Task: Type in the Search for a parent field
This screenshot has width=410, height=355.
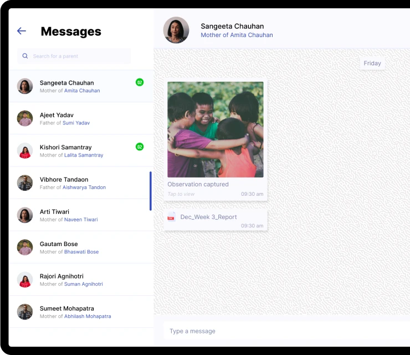Action: click(78, 56)
